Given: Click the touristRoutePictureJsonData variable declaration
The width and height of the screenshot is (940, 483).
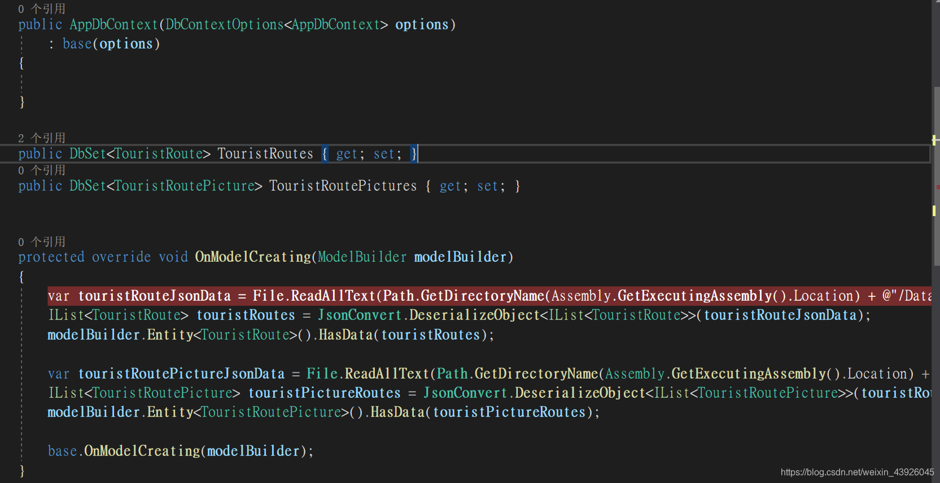Looking at the screenshot, I should click(182, 374).
